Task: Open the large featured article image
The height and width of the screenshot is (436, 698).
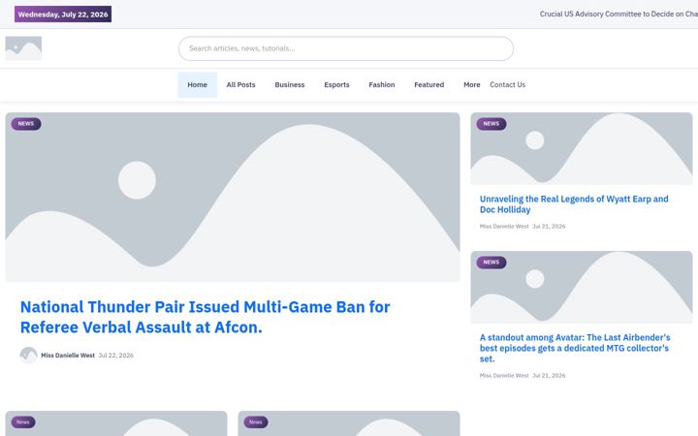Action: [x=233, y=197]
